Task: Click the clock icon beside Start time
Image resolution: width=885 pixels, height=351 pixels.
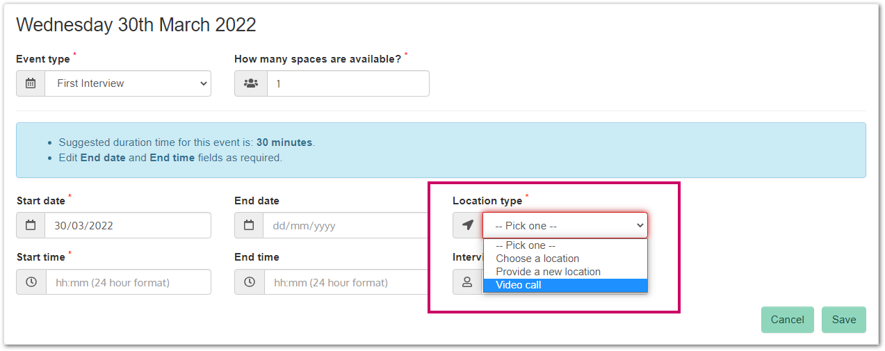Action: [x=31, y=282]
